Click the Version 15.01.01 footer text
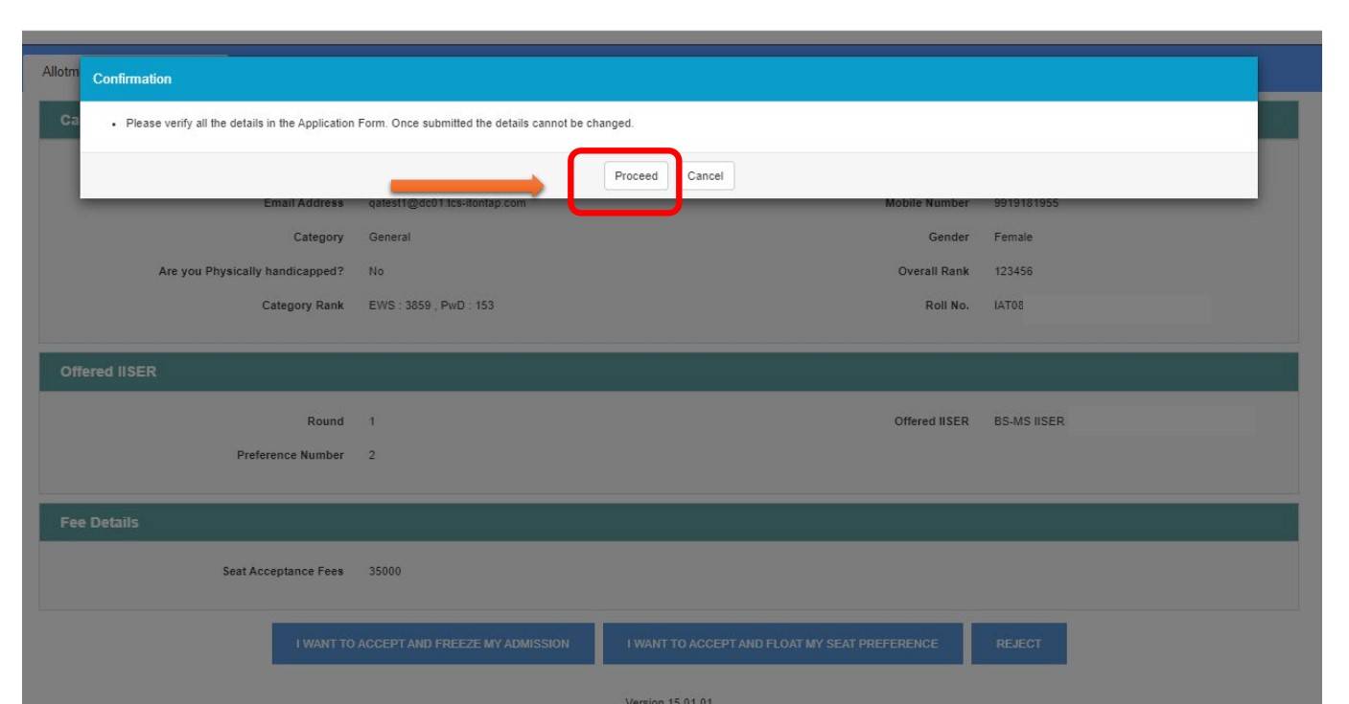 [x=667, y=698]
